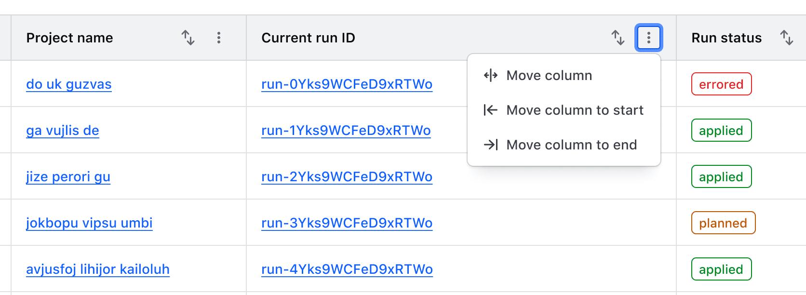
Task: Click the move-to-start arrow icon
Action: click(x=489, y=110)
